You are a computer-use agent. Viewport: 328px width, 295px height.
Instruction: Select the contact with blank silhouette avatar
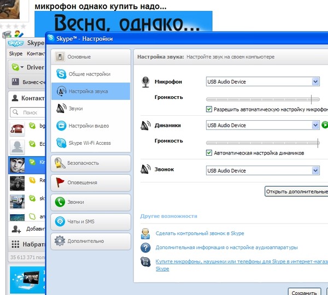pos(17,146)
